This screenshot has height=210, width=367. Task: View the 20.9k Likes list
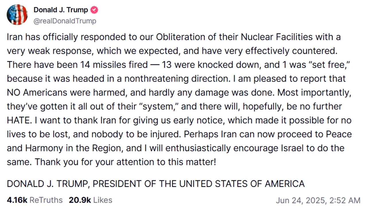(90, 200)
